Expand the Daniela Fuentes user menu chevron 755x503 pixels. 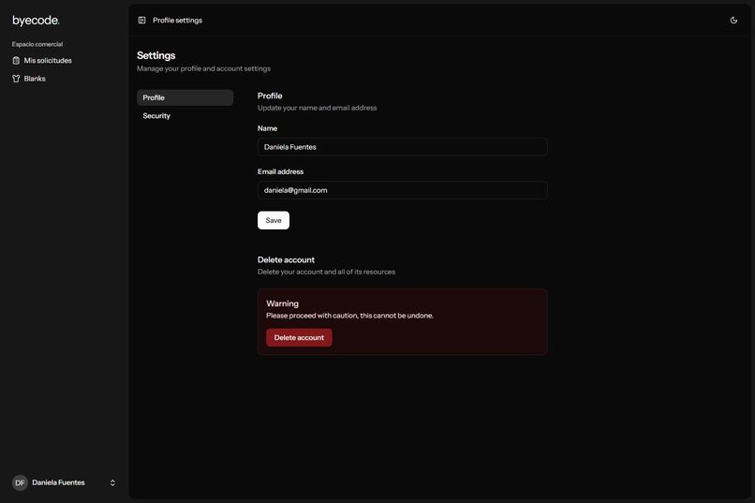[112, 482]
